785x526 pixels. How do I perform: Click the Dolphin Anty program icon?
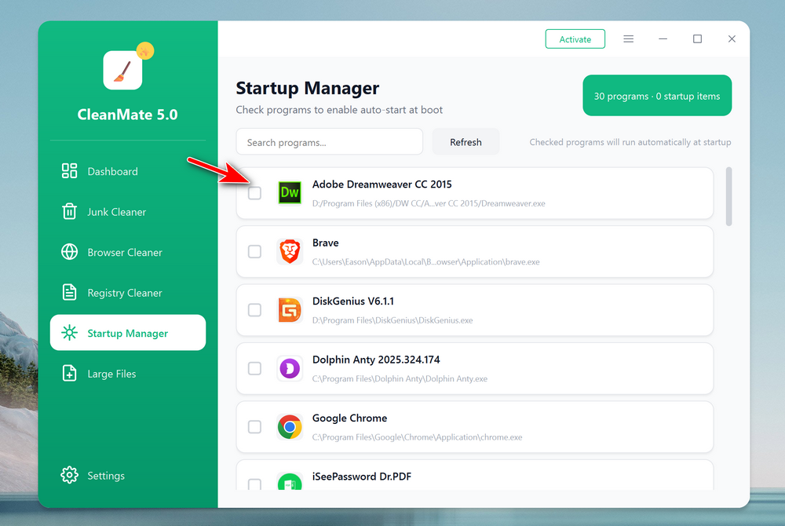click(x=289, y=368)
